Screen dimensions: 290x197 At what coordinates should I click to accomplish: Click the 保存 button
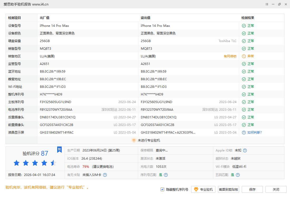point(252,189)
